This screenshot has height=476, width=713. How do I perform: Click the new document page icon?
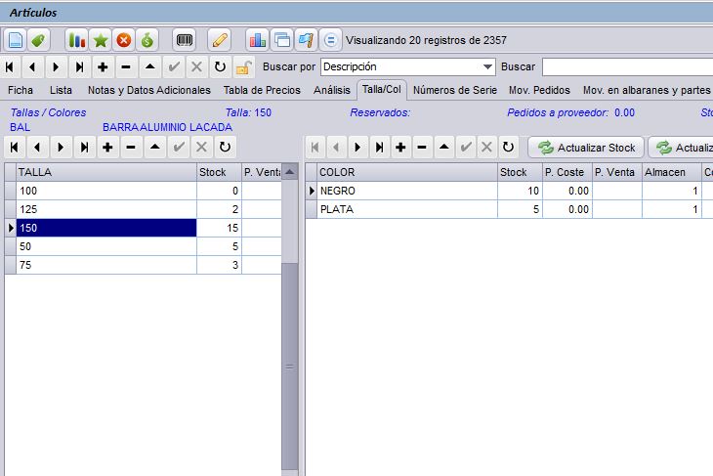point(15,40)
